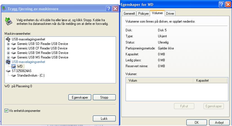Click the 'Gjelder ikke' value

click(166, 48)
